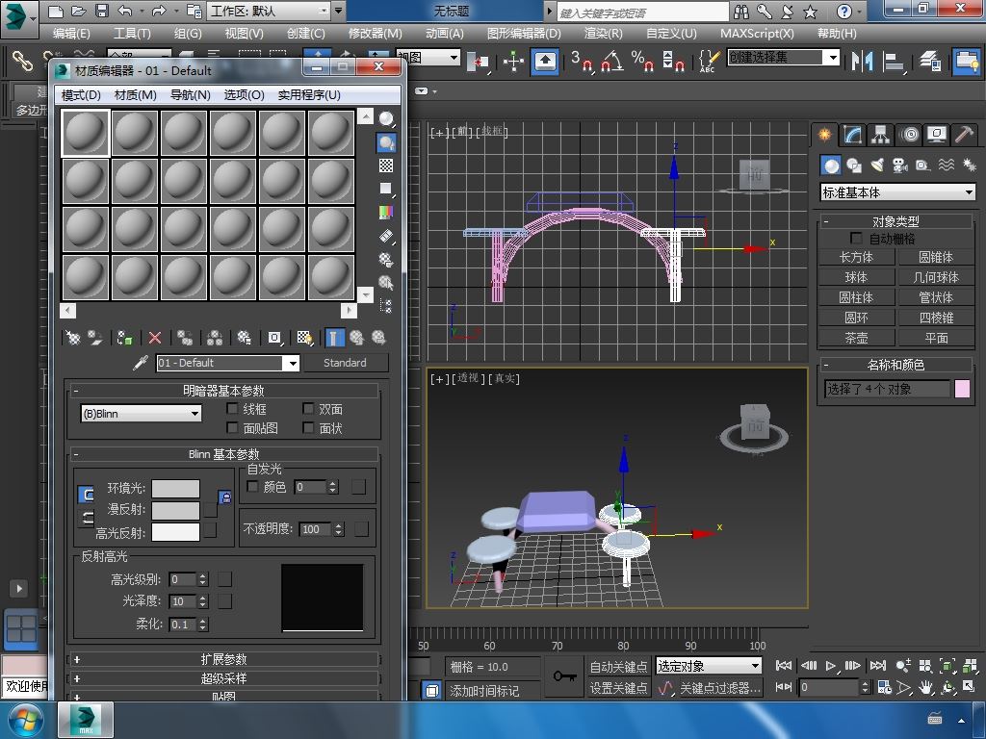Click the red X reset material icon
This screenshot has width=986, height=739.
click(155, 338)
